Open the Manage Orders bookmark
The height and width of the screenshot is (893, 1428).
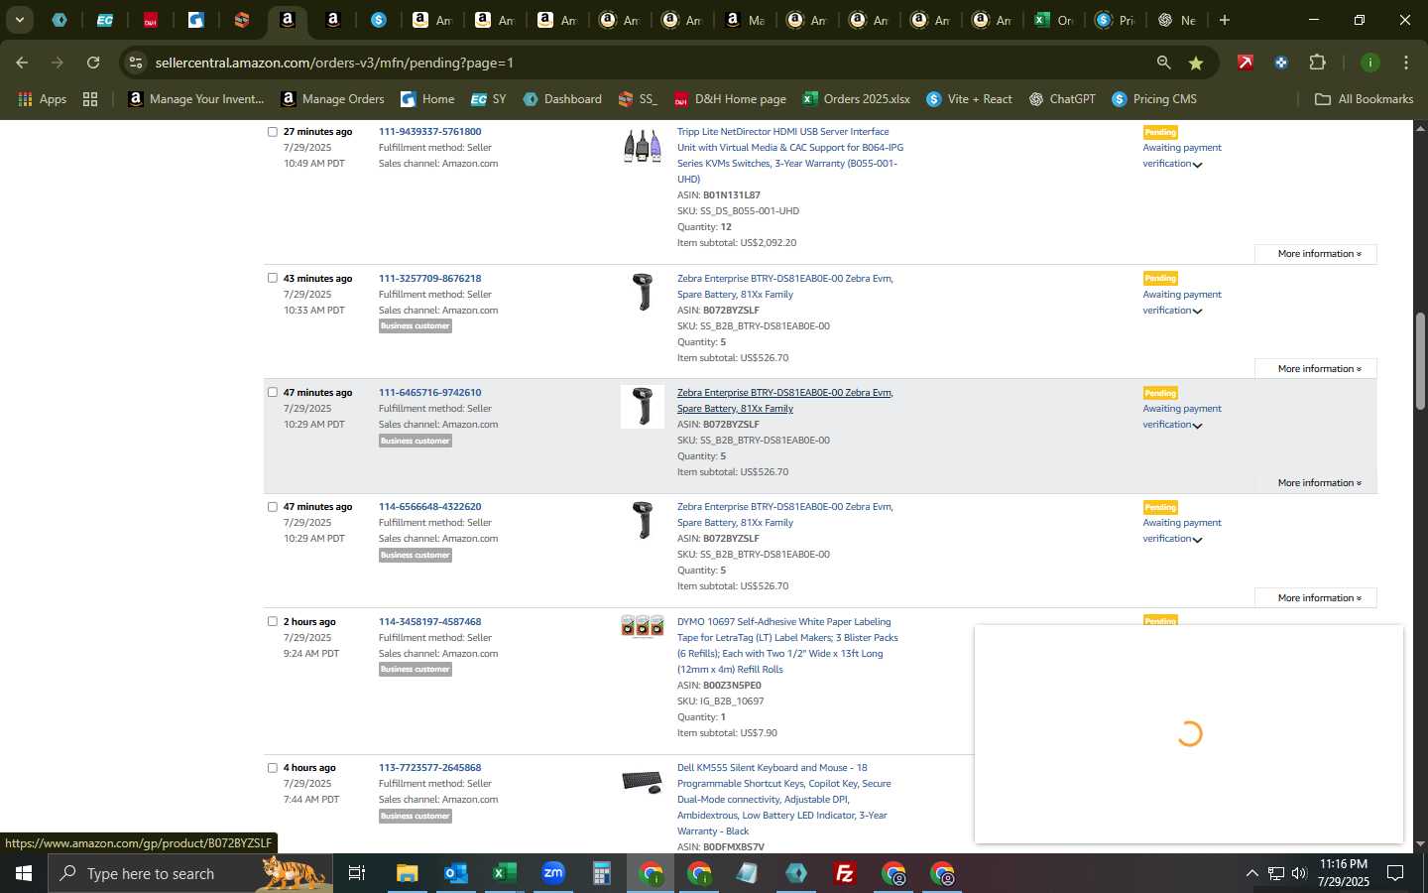coord(332,99)
